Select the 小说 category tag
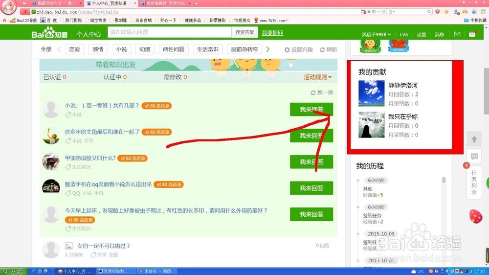489x275 pixels. (121, 49)
